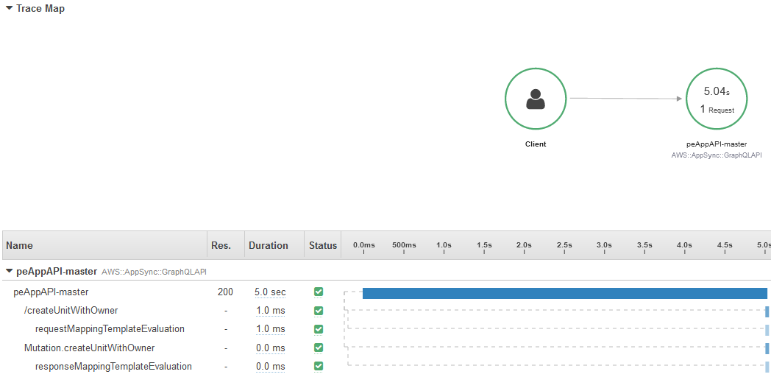Click the 0.0 ms duration of Mutation.createUnitWithOwner
This screenshot has width=771, height=377.
tap(271, 348)
